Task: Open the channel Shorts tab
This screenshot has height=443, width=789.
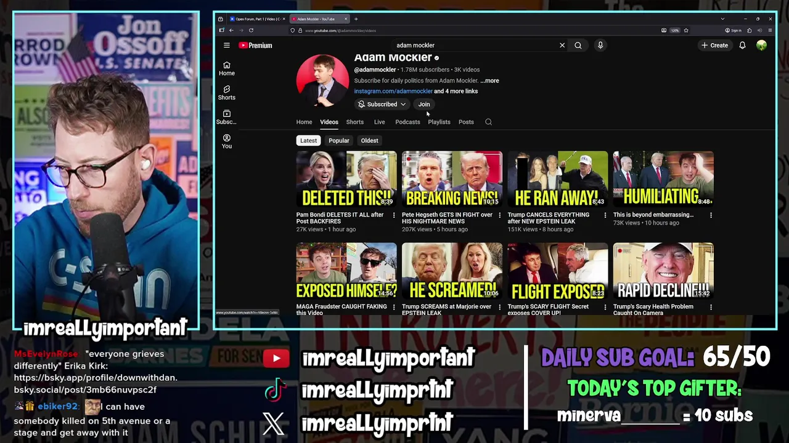Action: pyautogui.click(x=355, y=122)
